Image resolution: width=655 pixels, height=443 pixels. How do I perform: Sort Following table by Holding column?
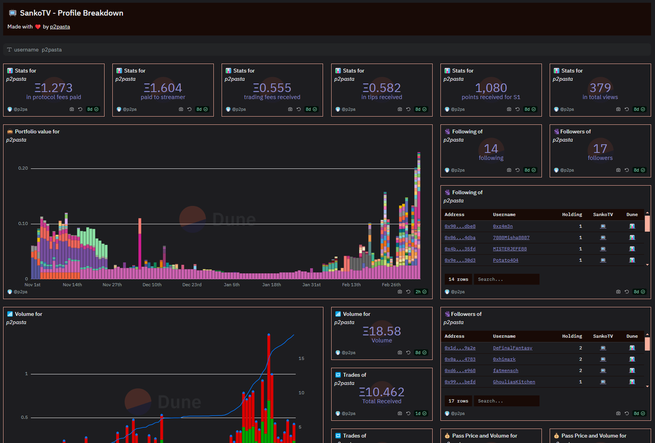[572, 214]
